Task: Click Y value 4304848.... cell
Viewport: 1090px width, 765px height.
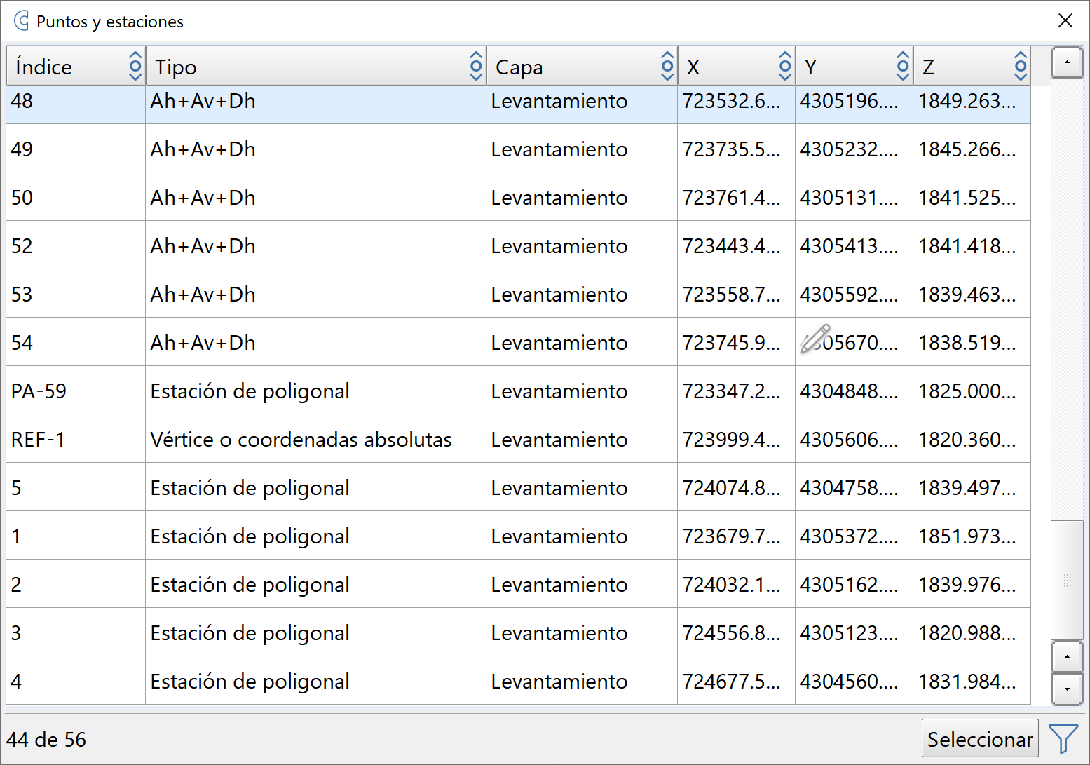Action: click(854, 391)
